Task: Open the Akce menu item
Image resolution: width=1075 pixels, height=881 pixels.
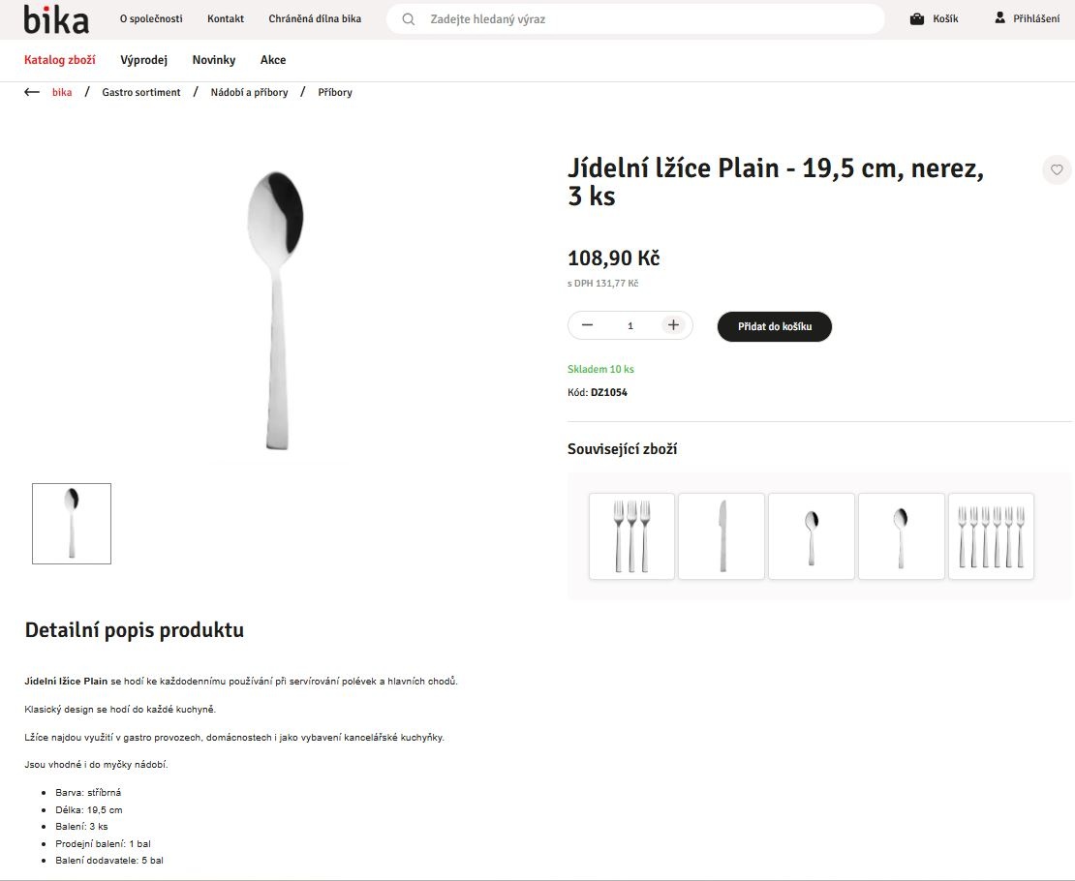Action: coord(273,60)
